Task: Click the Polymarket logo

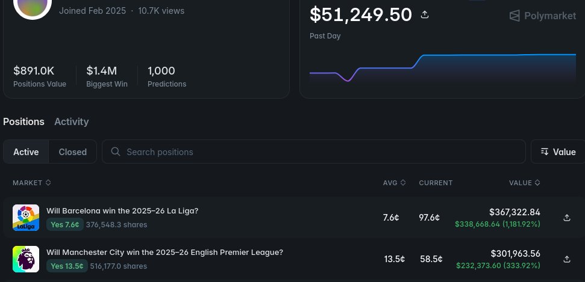Action: click(x=543, y=16)
